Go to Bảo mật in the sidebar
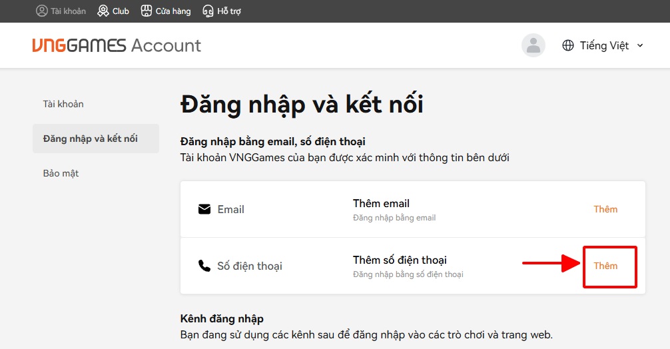The height and width of the screenshot is (349, 670). pos(61,173)
